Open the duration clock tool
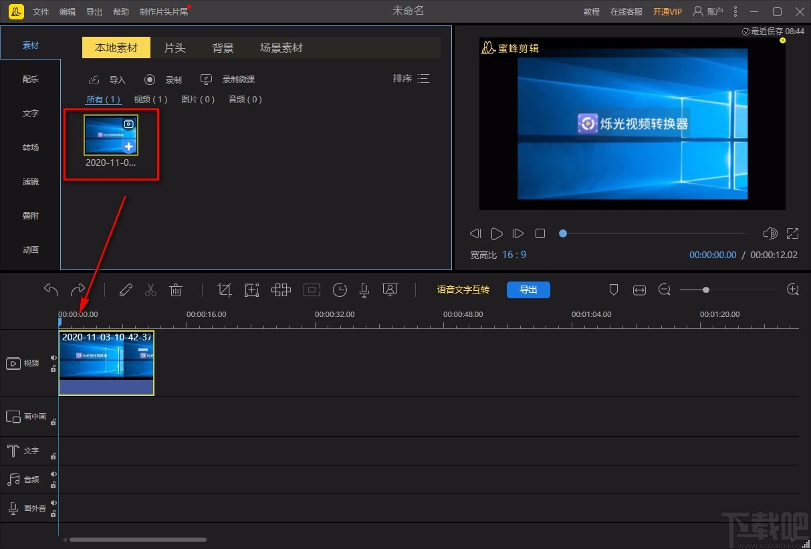The height and width of the screenshot is (549, 811). click(x=340, y=290)
